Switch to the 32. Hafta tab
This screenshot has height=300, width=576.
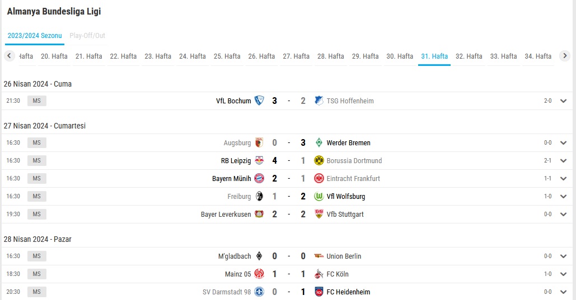click(x=469, y=56)
